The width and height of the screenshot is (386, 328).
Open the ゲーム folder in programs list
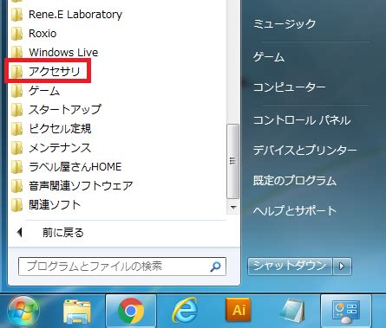(44, 90)
